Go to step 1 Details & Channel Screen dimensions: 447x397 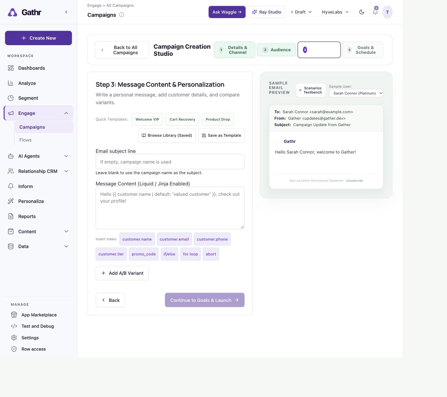tap(235, 50)
